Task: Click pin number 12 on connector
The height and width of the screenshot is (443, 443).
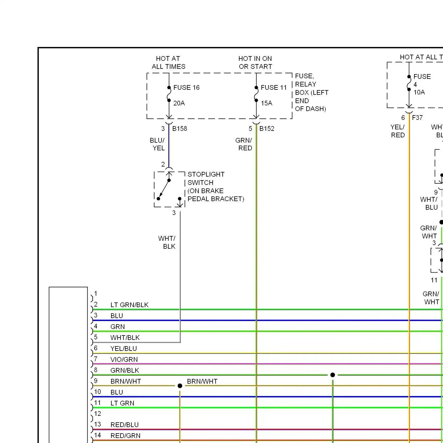Action: point(97,414)
